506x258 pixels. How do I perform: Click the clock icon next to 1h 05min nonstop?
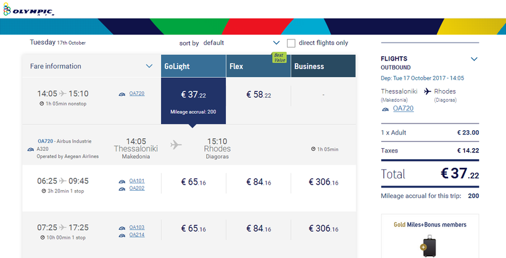coord(41,104)
